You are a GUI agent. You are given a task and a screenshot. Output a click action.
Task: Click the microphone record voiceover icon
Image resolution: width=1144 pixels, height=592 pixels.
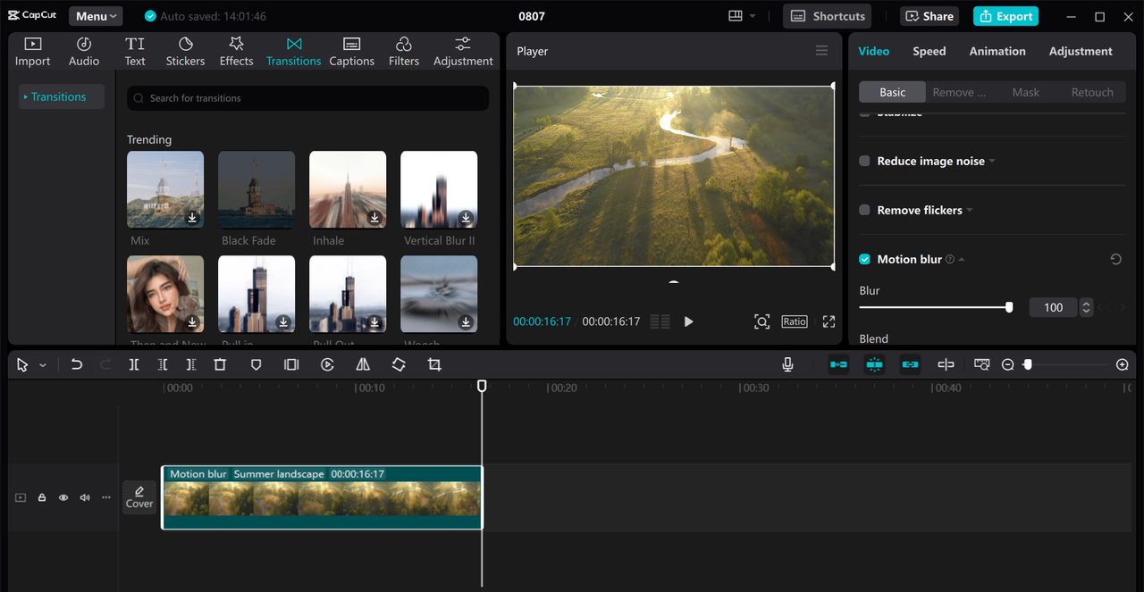pyautogui.click(x=787, y=364)
